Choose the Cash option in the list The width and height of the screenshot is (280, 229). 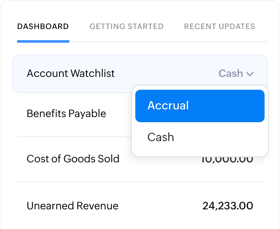pyautogui.click(x=161, y=137)
